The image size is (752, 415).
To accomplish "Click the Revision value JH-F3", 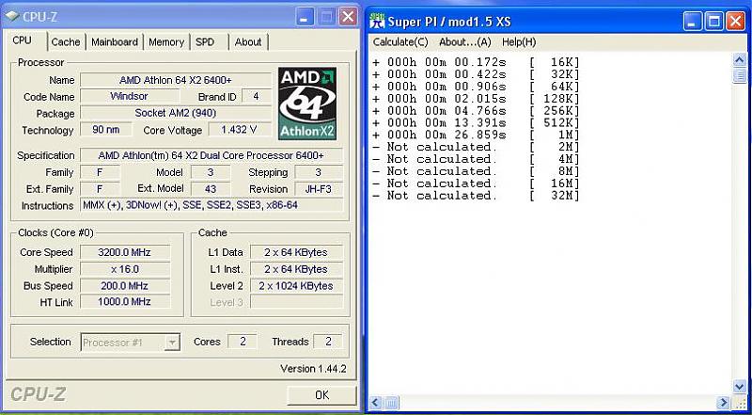I will pos(319,189).
